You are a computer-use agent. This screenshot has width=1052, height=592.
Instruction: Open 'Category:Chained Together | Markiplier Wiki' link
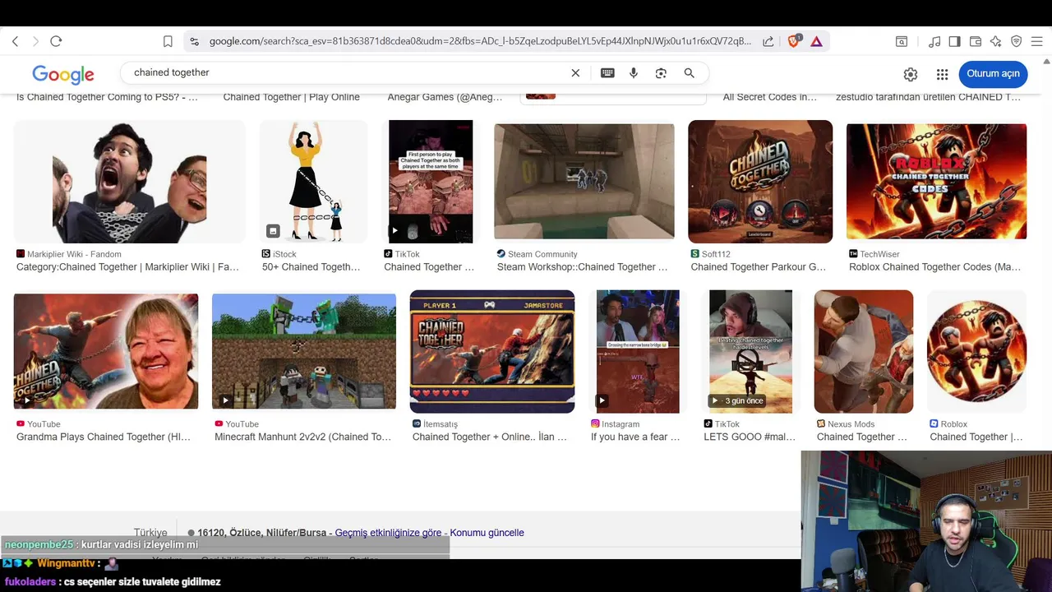click(127, 267)
